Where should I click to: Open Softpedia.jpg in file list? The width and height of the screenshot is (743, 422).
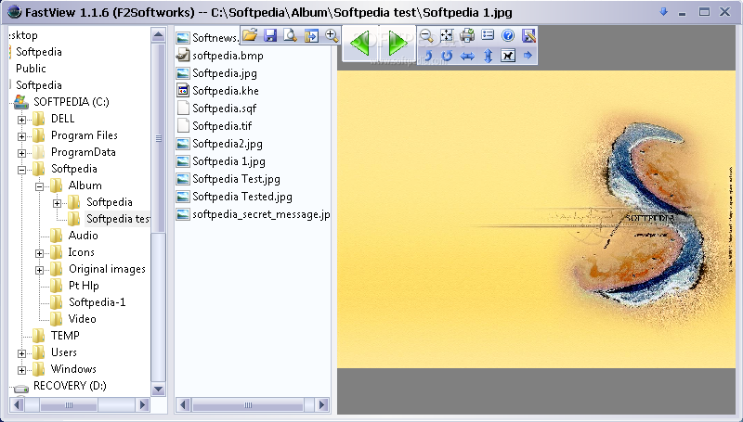click(x=225, y=73)
